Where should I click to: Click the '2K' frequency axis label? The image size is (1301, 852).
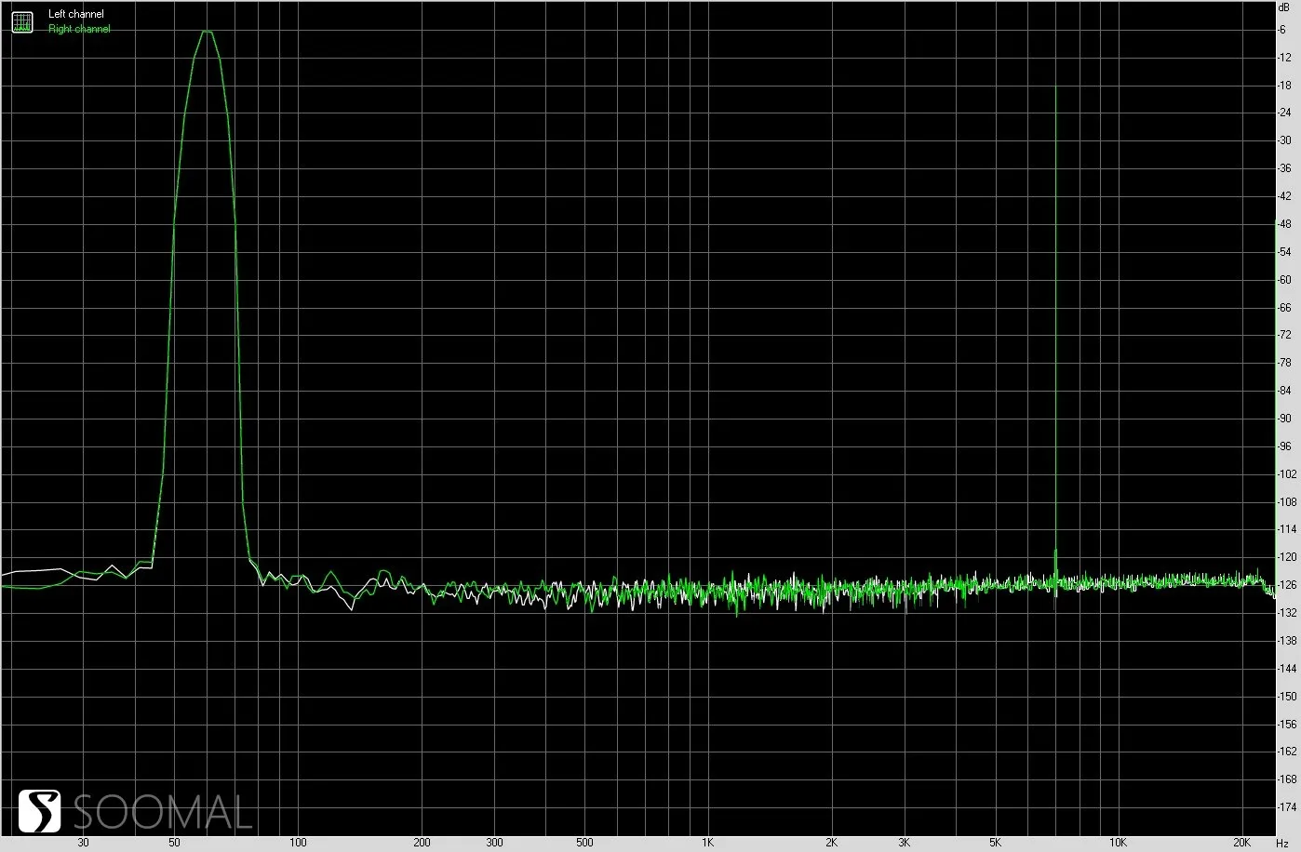(x=831, y=843)
